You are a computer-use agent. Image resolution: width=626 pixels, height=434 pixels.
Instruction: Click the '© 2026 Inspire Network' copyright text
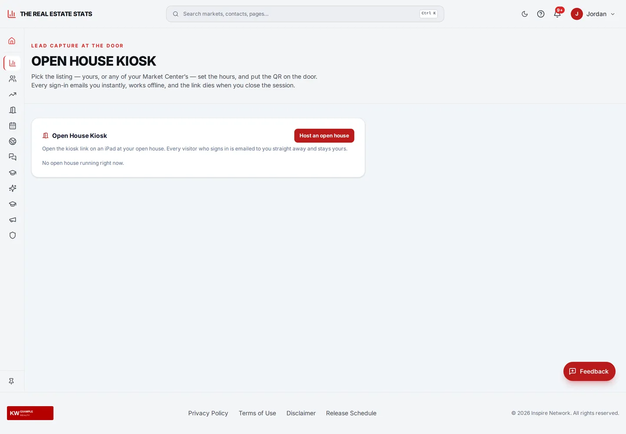pyautogui.click(x=565, y=413)
